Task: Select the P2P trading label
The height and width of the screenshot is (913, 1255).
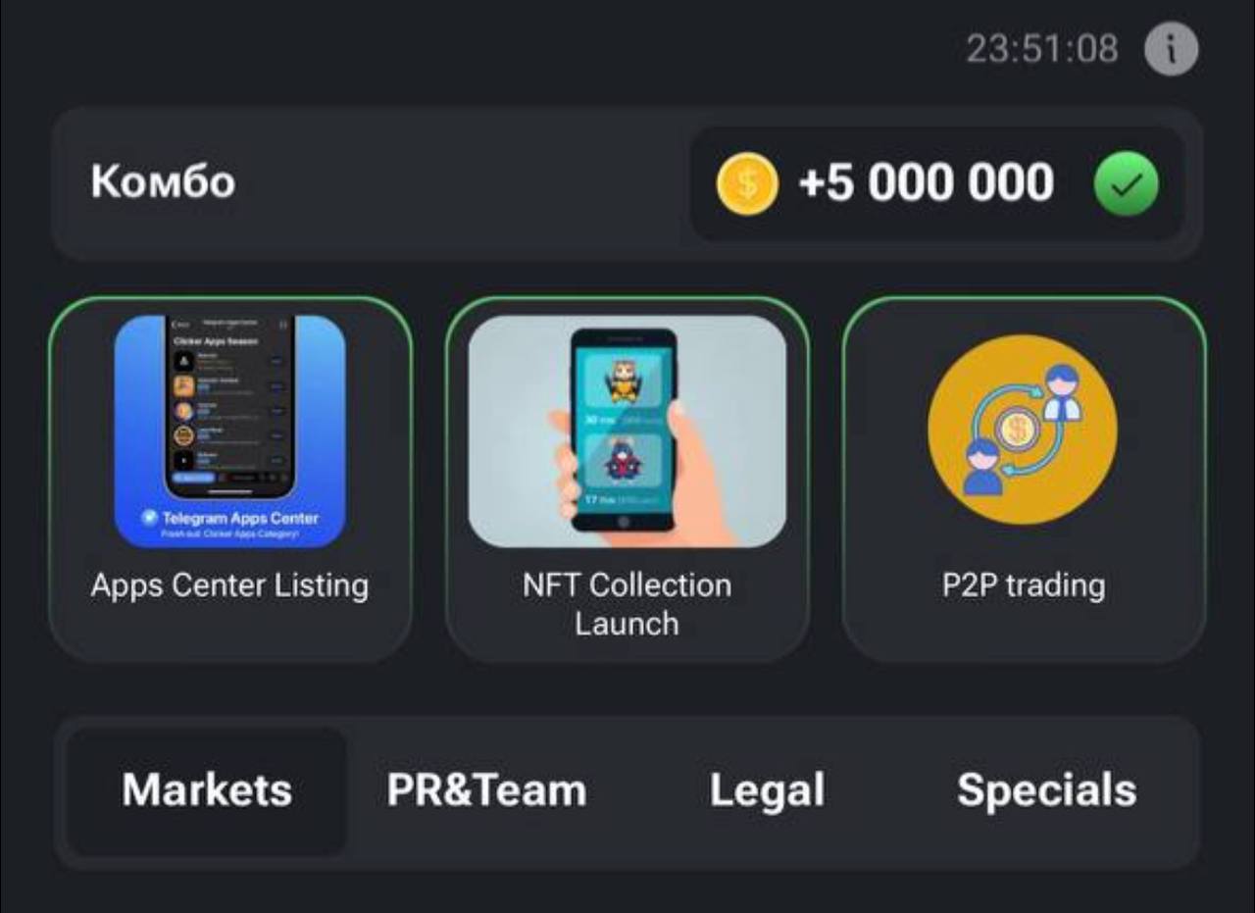Action: tap(1024, 586)
